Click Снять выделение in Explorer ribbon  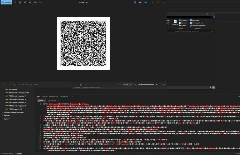[196, 23]
